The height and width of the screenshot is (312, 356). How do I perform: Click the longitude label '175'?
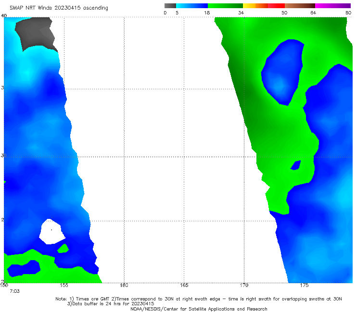pyautogui.click(x=304, y=285)
